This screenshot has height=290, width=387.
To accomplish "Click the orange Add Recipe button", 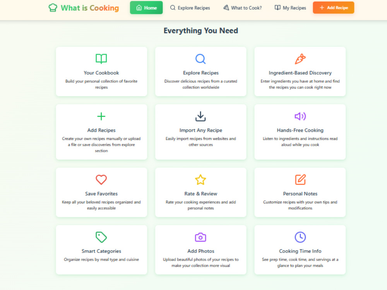I will 334,8.
